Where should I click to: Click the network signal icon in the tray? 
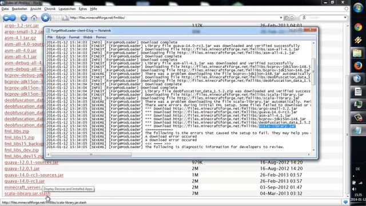(x=360, y=183)
